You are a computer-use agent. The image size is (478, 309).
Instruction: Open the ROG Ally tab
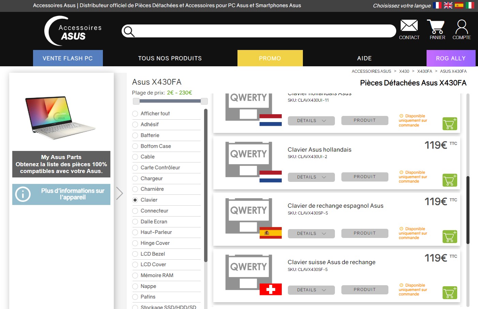tap(451, 58)
